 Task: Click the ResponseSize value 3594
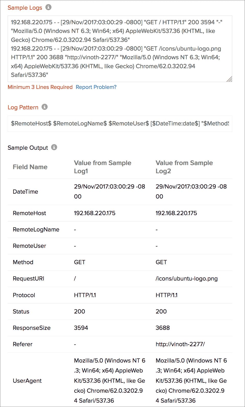click(x=81, y=328)
